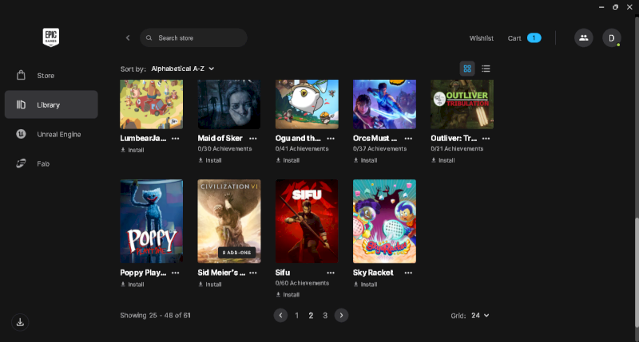The image size is (639, 342).
Task: Open the Outliver Tribulation cover art
Action: [x=462, y=104]
